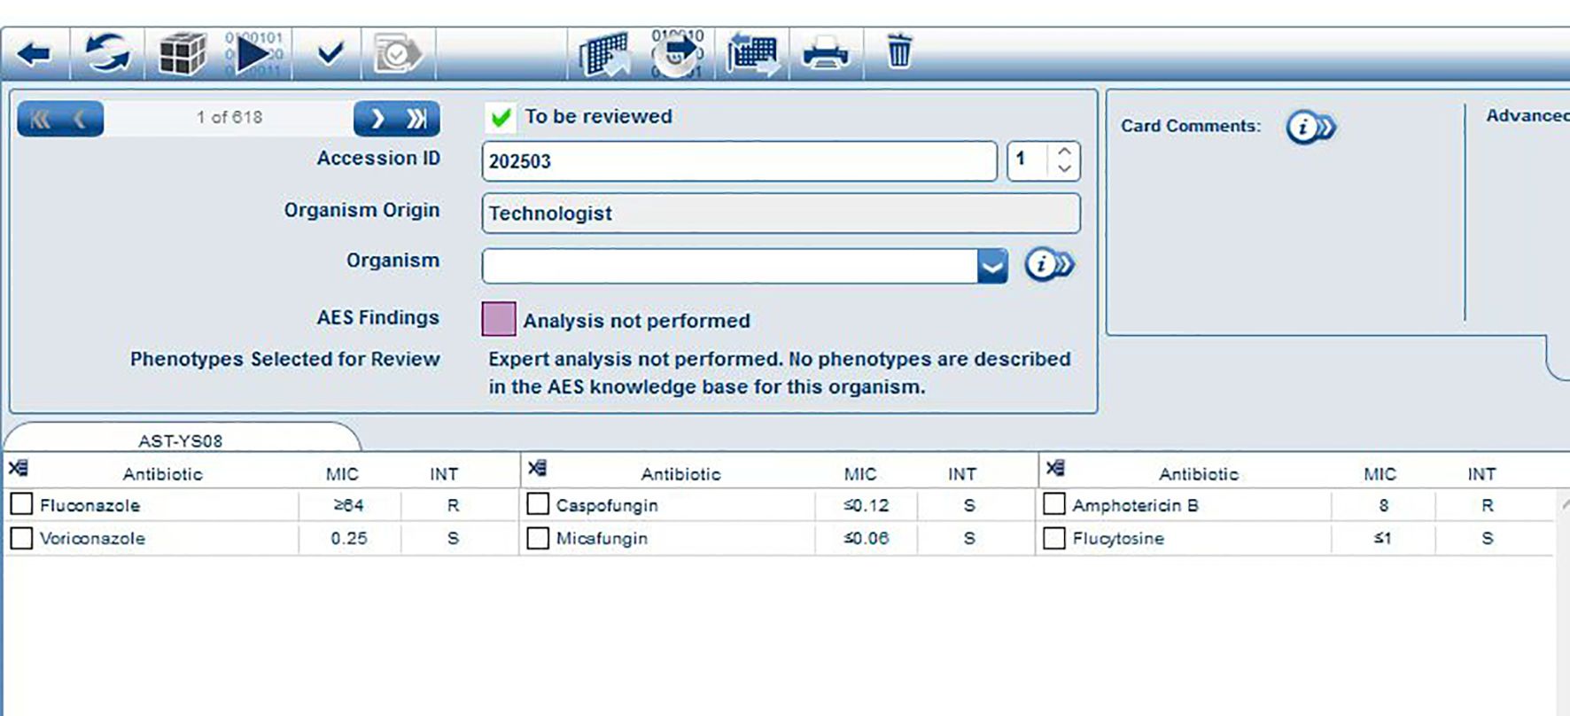This screenshot has width=1570, height=716.
Task: Jump to first record arrow
Action: [x=40, y=119]
